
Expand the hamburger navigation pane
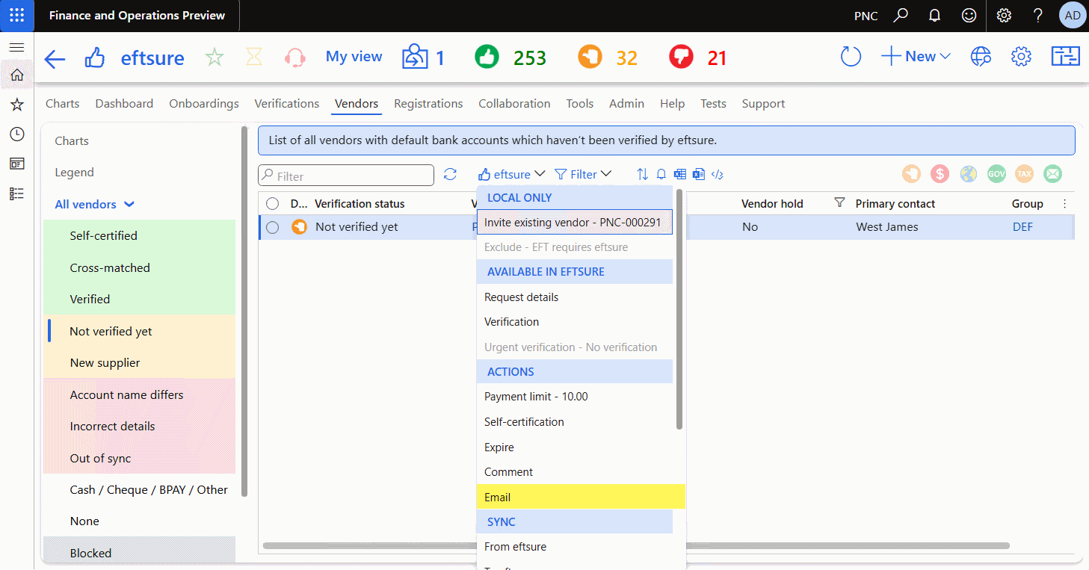coord(16,47)
